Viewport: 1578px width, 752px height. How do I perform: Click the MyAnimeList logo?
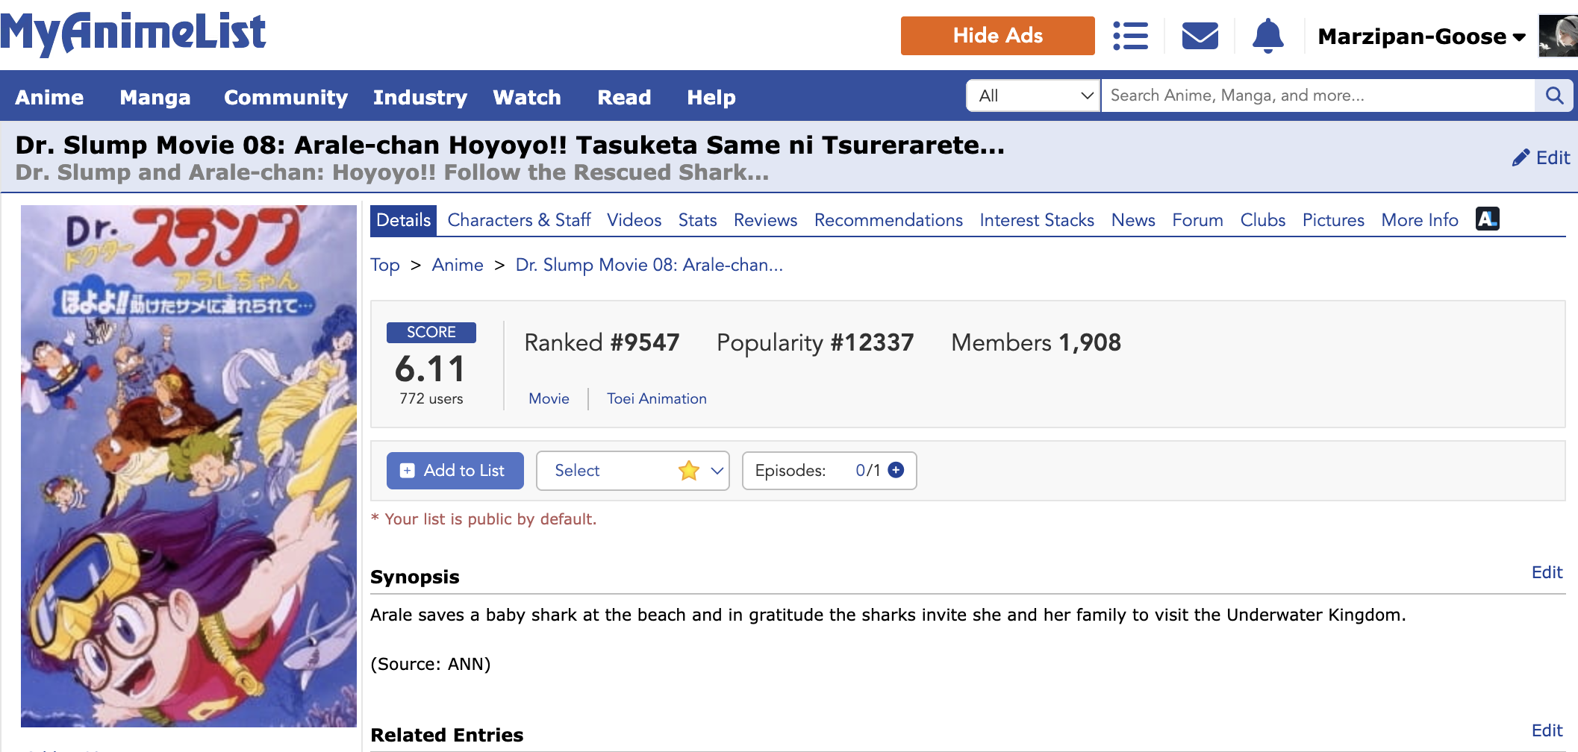133,34
